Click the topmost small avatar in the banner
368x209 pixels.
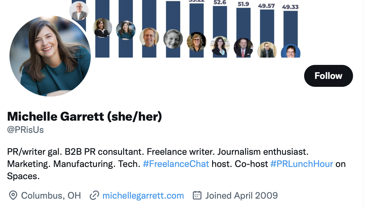tap(79, 11)
